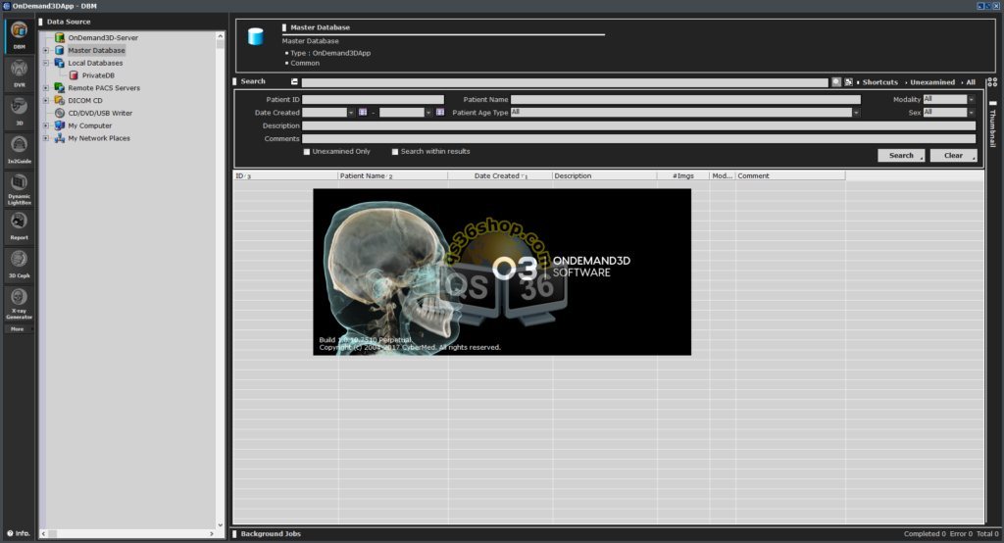
Task: Open the DBM module in sidebar
Action: (x=19, y=36)
